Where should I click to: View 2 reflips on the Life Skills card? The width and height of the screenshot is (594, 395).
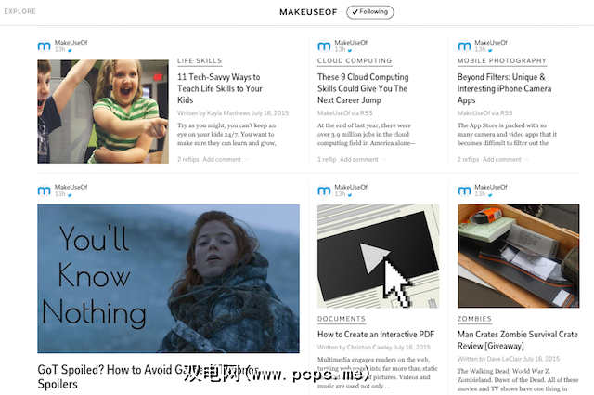(187, 159)
